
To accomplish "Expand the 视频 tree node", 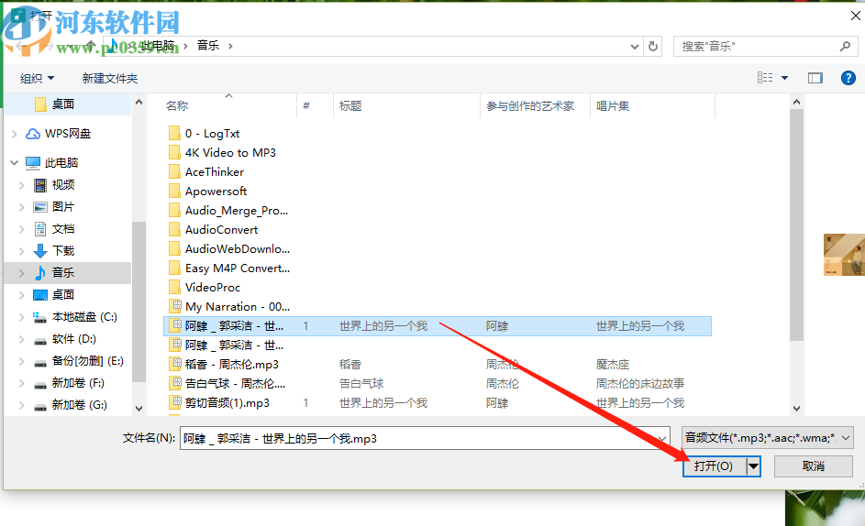I will (x=21, y=185).
